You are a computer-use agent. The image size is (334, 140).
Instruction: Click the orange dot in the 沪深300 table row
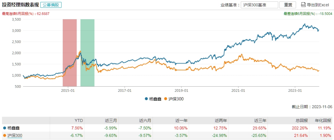click(x=4, y=136)
